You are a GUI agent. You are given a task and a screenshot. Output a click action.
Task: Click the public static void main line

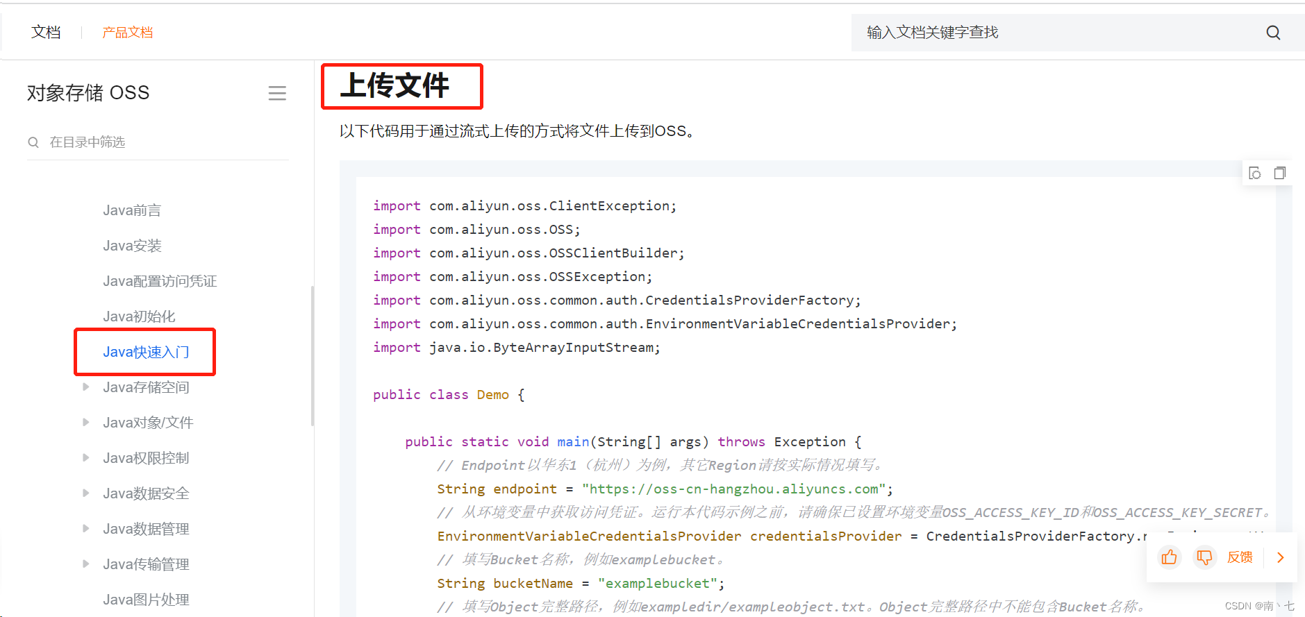(x=633, y=442)
